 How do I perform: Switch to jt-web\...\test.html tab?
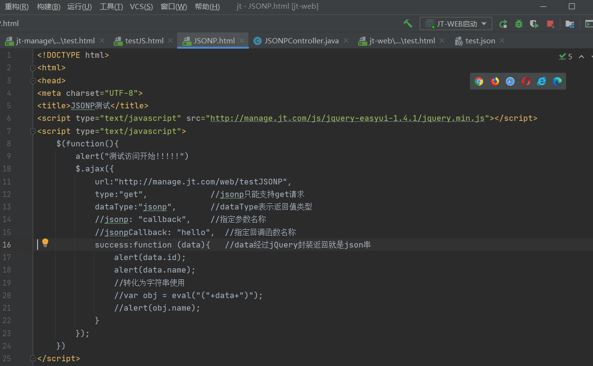pyautogui.click(x=402, y=41)
